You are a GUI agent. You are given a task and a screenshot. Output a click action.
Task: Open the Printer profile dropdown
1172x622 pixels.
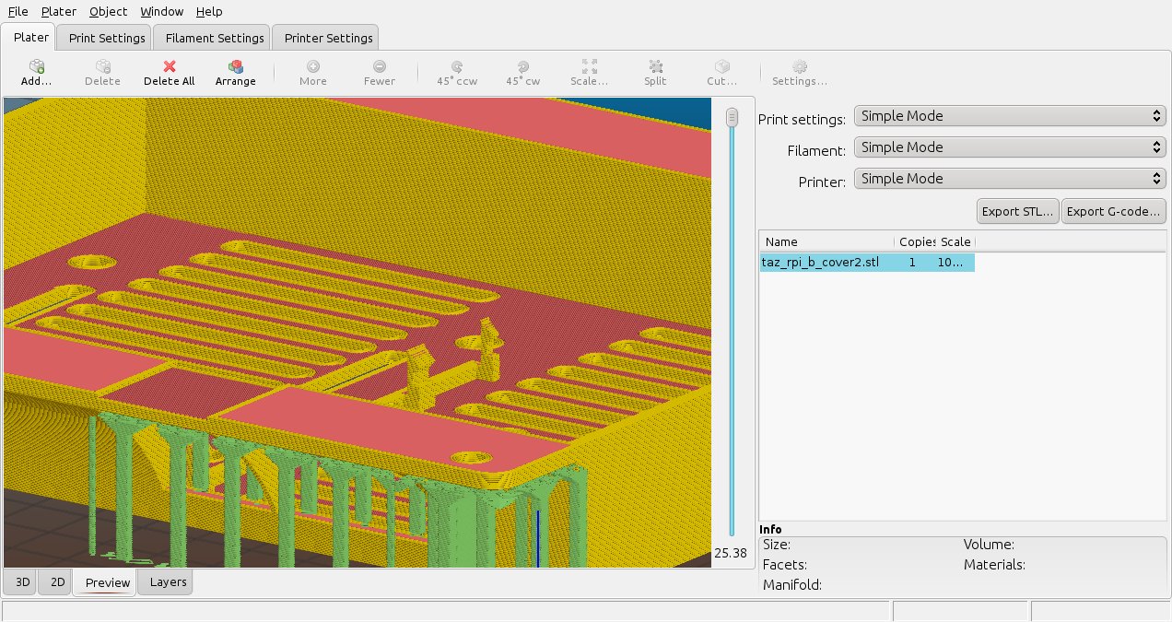(x=1010, y=179)
